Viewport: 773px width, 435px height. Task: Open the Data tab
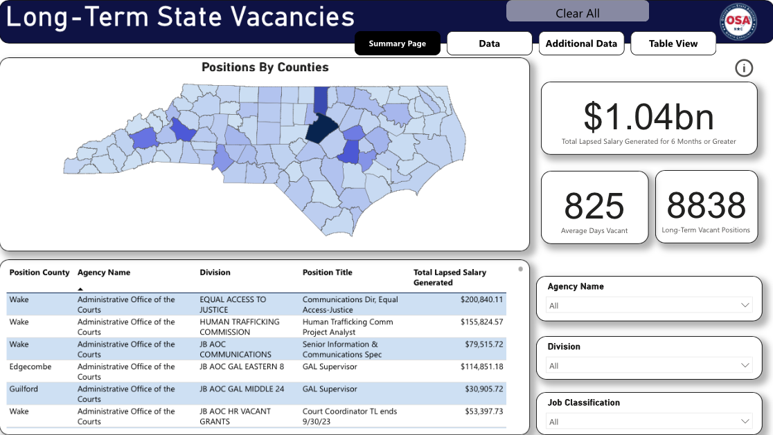[489, 44]
